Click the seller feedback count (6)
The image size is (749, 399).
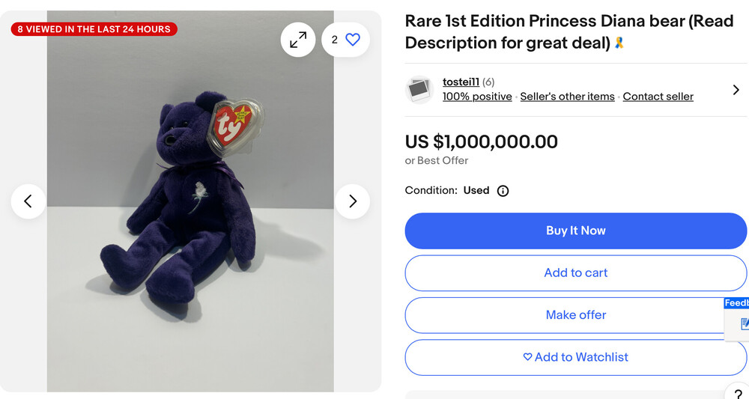[x=488, y=82]
